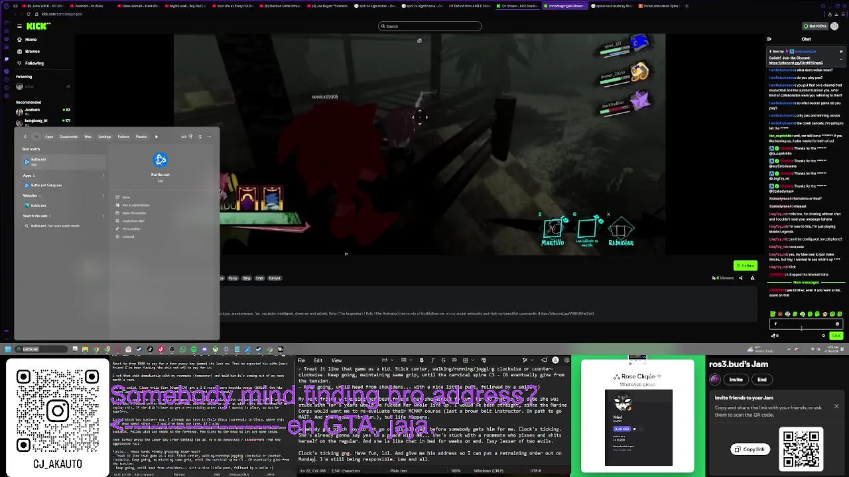Viewport: 849px width, 477px height.
Task: Click the Kick search field
Action: (430, 26)
